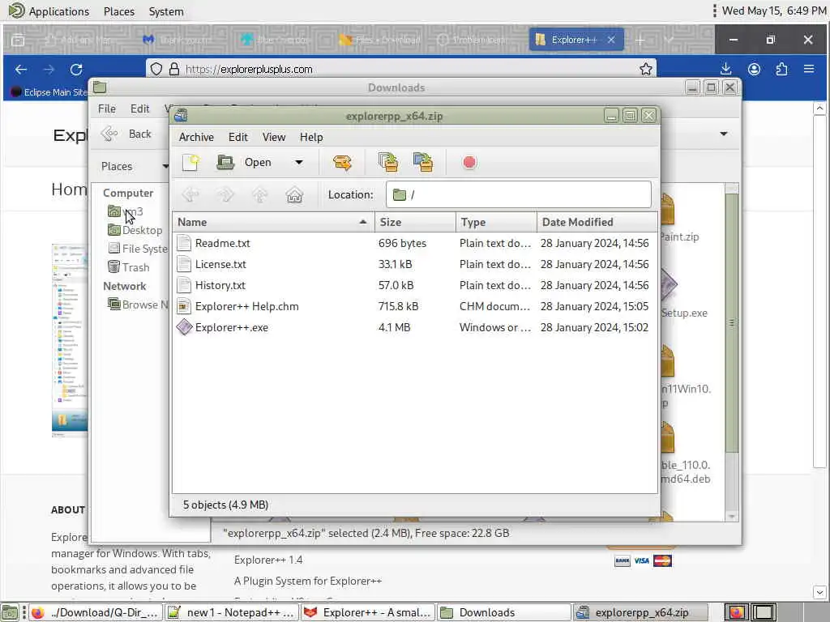Open the Applications menu in top panel
Image resolution: width=830 pixels, height=622 pixels.
tap(49, 11)
